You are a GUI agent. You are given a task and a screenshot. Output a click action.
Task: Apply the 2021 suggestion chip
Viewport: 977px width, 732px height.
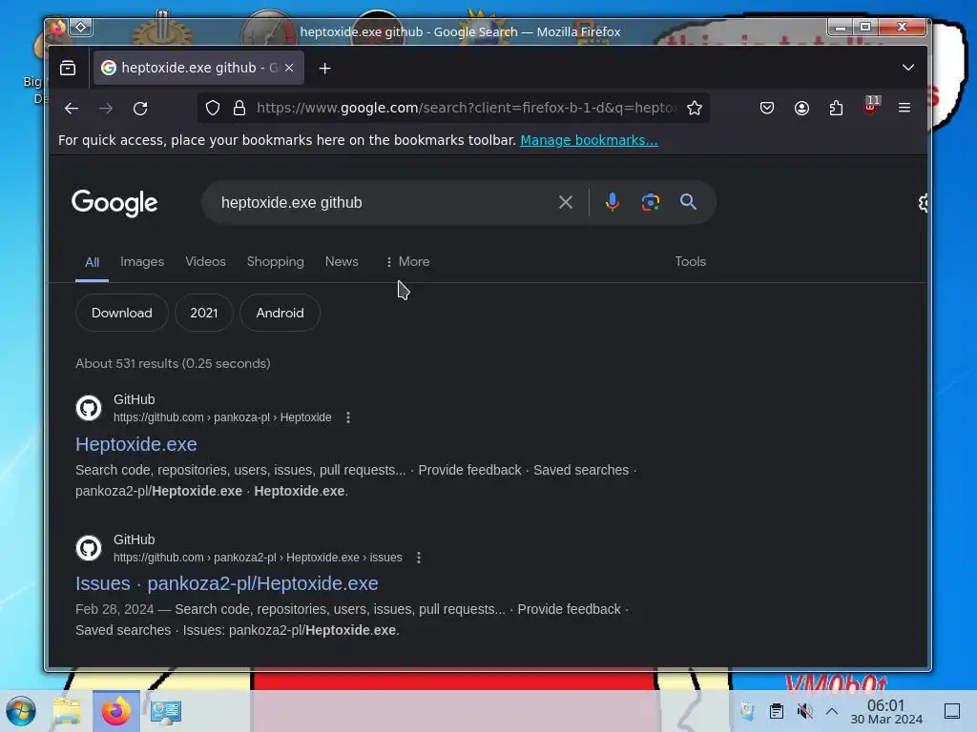tap(204, 313)
